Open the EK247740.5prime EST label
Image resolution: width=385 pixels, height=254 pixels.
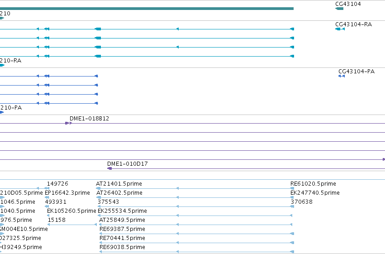(315, 193)
